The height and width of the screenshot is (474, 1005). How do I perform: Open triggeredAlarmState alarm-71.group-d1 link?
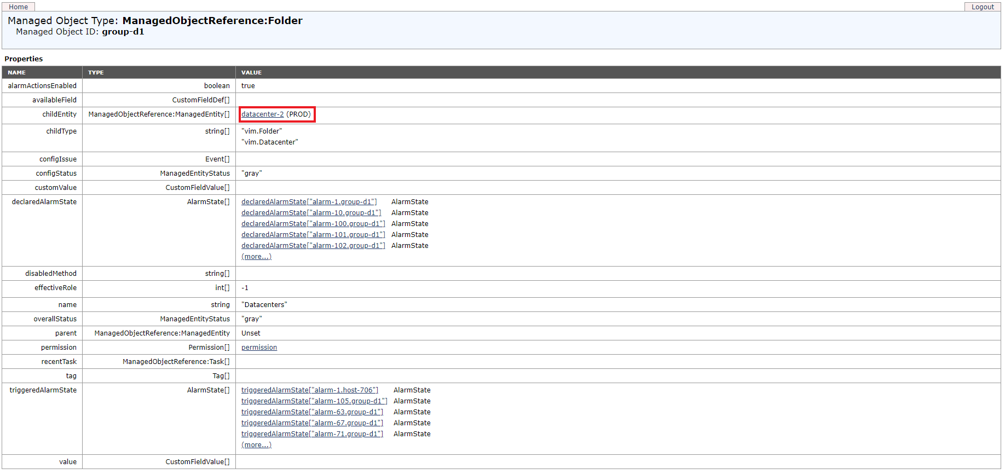pyautogui.click(x=312, y=434)
